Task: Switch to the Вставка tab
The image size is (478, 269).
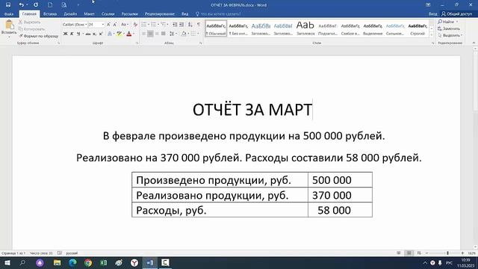Action: [50, 14]
